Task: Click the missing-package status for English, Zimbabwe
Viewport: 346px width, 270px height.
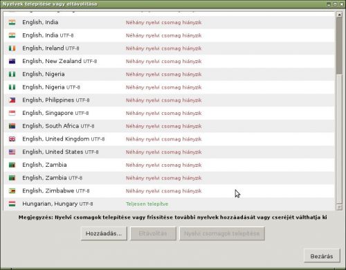Action: (x=163, y=191)
